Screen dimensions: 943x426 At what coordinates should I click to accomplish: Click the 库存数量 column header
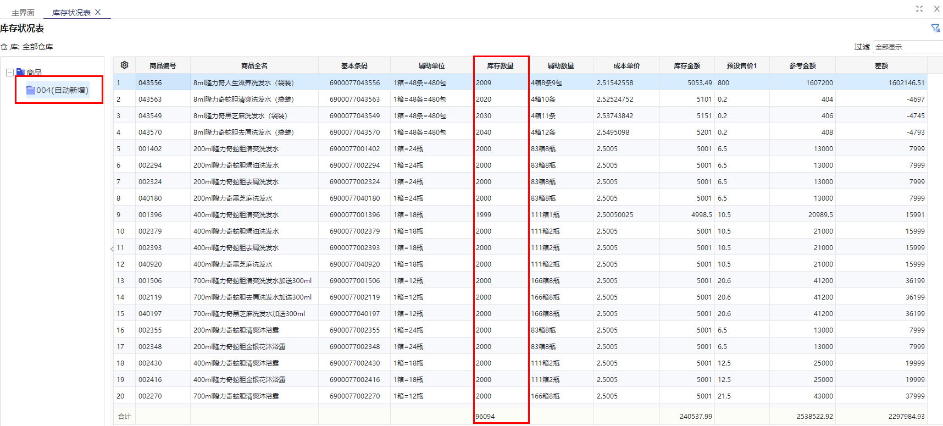pos(500,65)
